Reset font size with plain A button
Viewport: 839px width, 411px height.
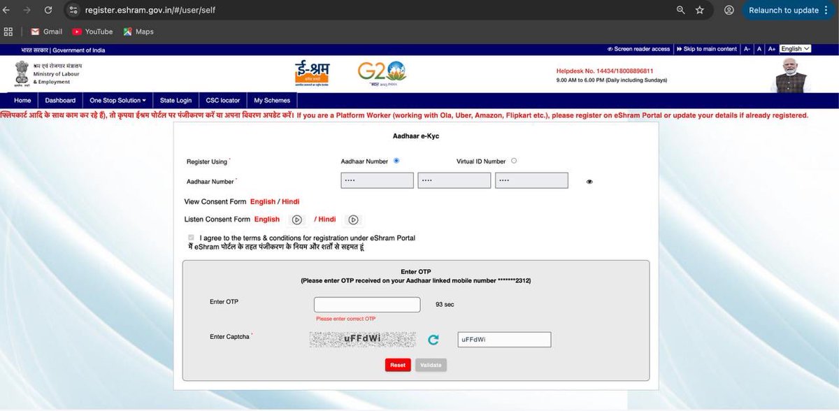(759, 49)
